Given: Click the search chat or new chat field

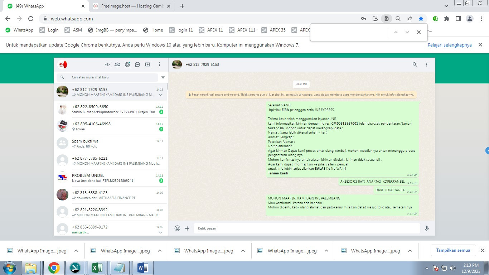Looking at the screenshot, I should point(107,77).
